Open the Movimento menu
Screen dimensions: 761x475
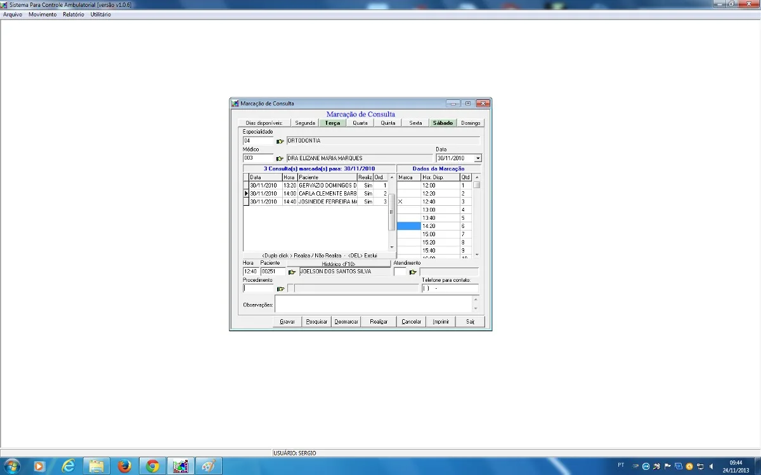coord(42,15)
